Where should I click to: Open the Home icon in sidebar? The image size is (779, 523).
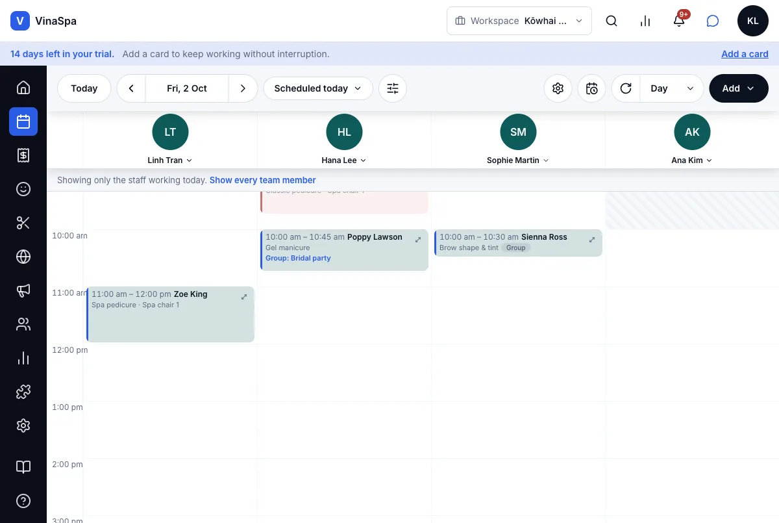[x=23, y=88]
